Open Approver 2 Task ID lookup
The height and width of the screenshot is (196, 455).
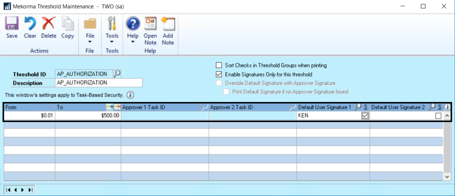point(293,108)
